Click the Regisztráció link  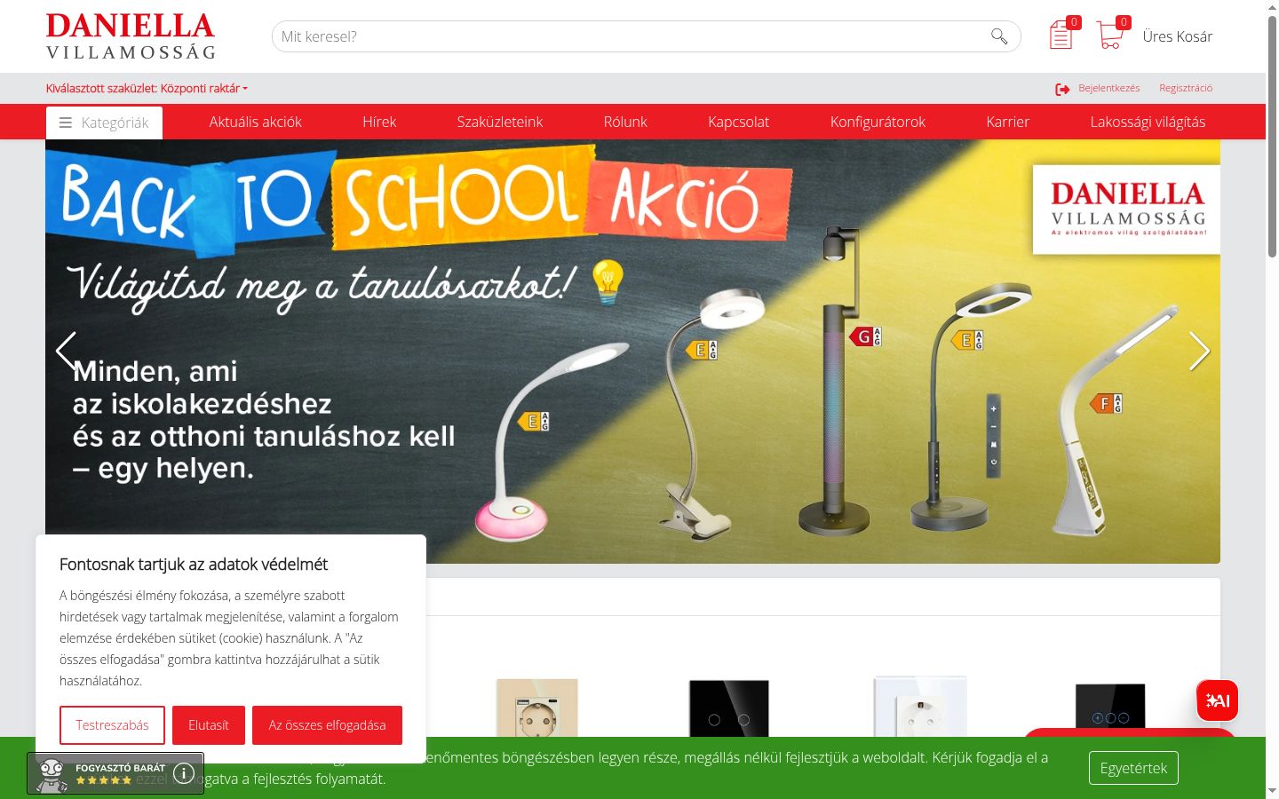click(x=1186, y=88)
